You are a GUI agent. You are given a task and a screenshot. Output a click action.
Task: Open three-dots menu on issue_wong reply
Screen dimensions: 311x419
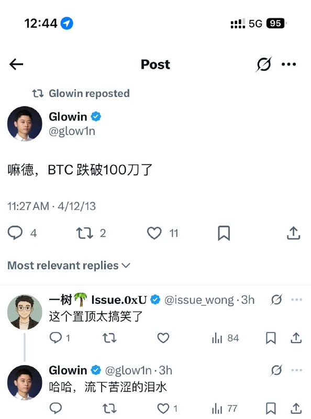tap(296, 300)
